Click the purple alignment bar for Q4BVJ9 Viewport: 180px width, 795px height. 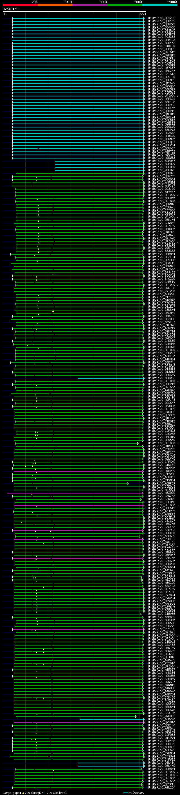coord(78,471)
